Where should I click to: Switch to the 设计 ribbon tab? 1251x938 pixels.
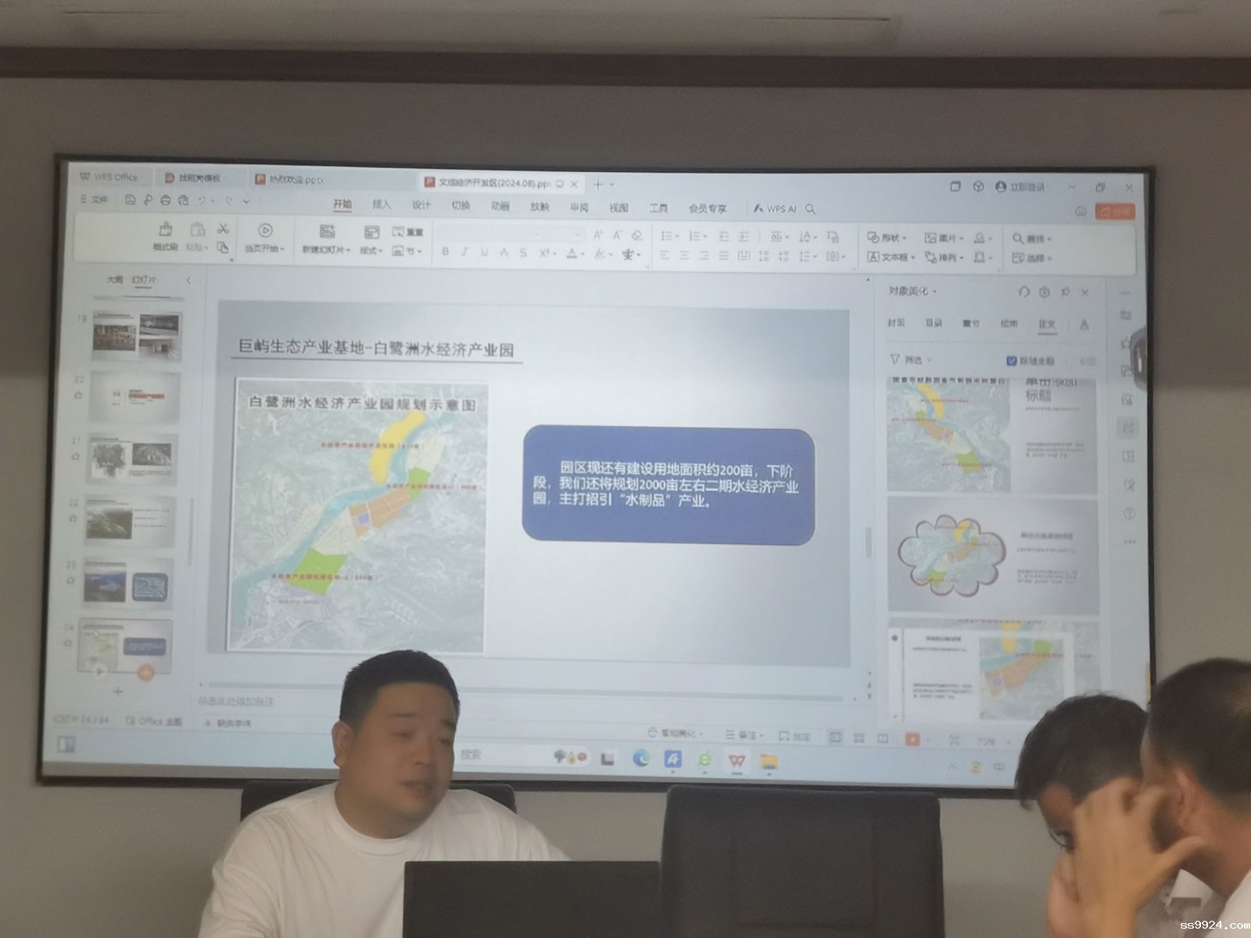[421, 206]
